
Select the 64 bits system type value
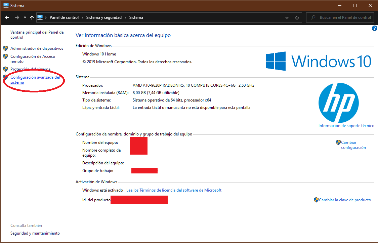click(x=172, y=100)
